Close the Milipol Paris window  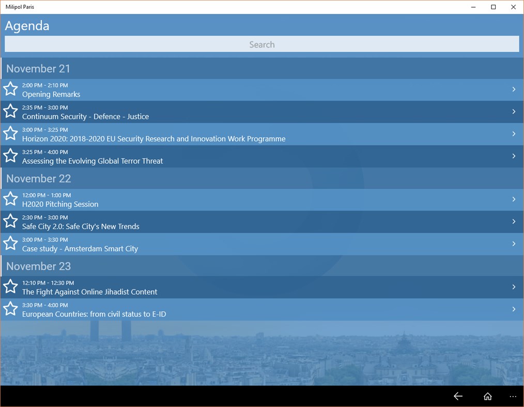[x=513, y=7]
